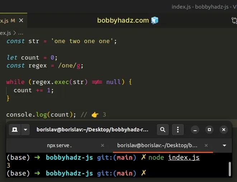Close the terminal window

pyautogui.click(x=224, y=130)
